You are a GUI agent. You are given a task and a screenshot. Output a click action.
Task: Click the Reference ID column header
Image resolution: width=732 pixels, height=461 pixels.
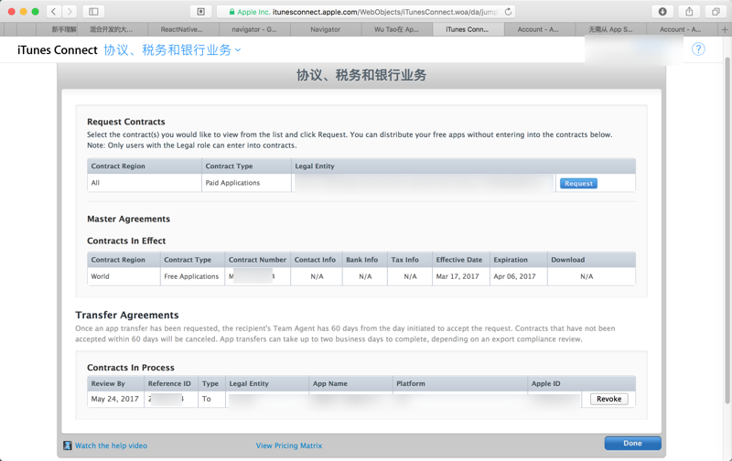[x=169, y=383]
